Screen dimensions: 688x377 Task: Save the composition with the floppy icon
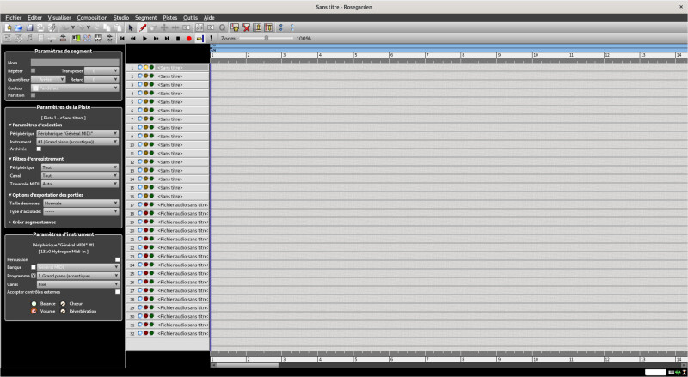(x=29, y=27)
